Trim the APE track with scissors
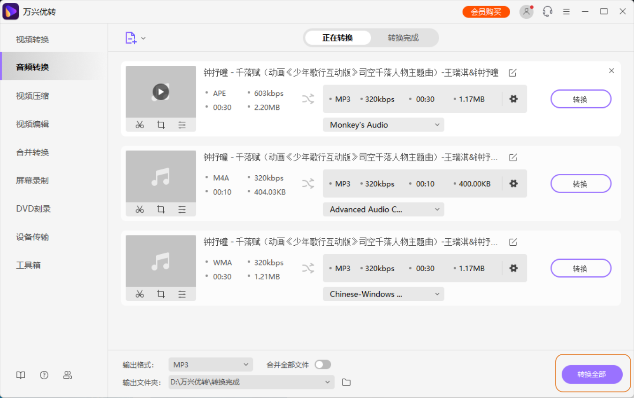 [x=140, y=125]
